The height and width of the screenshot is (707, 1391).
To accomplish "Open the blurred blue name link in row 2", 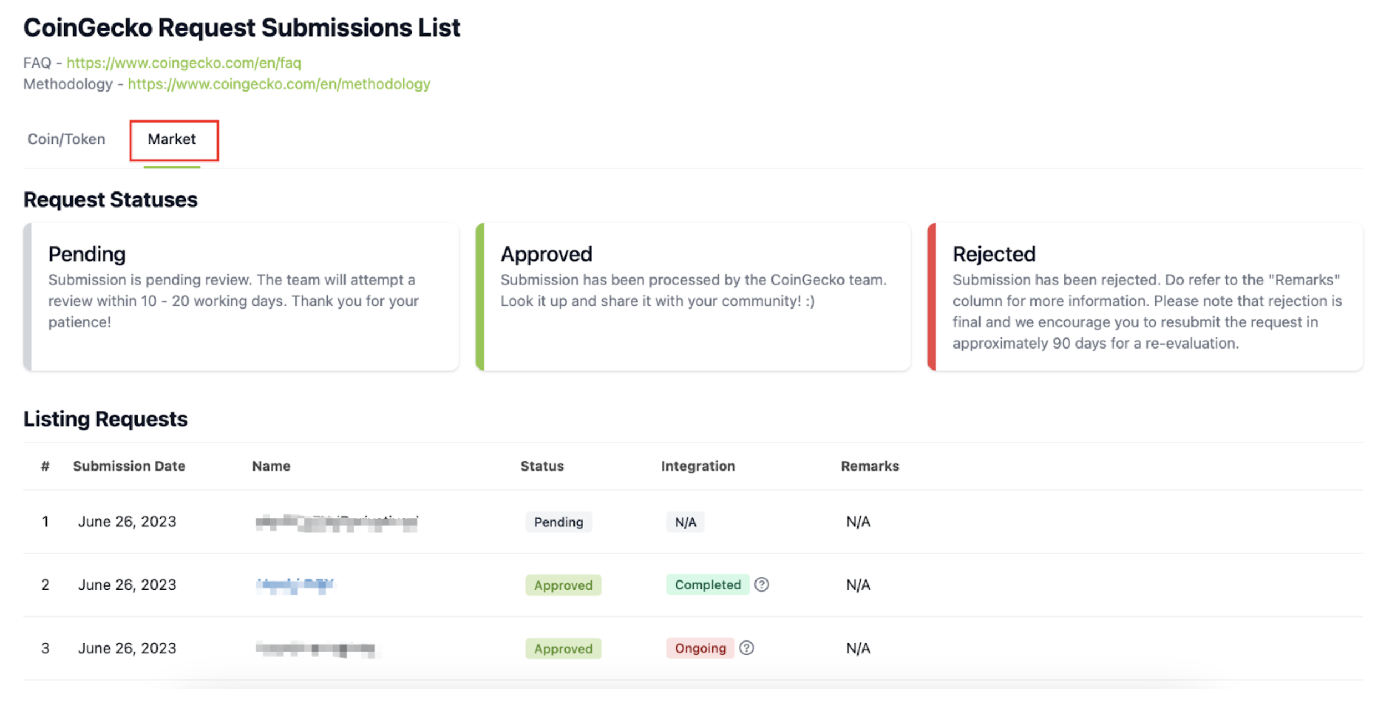I will [x=295, y=585].
